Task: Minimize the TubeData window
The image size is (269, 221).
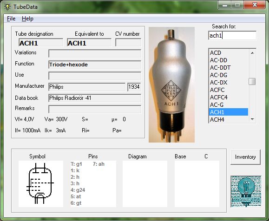Action: point(225,5)
